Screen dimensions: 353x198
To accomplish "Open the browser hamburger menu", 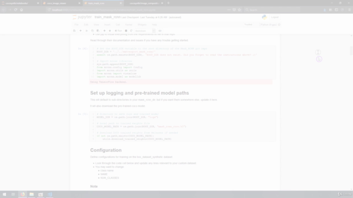I will point(349,10).
